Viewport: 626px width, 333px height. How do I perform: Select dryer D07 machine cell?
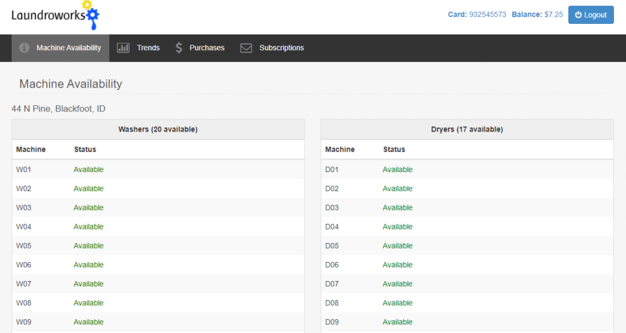pyautogui.click(x=332, y=284)
